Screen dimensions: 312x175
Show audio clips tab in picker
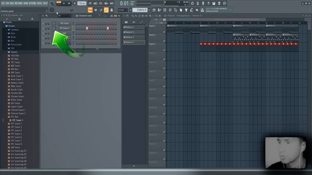134,22
